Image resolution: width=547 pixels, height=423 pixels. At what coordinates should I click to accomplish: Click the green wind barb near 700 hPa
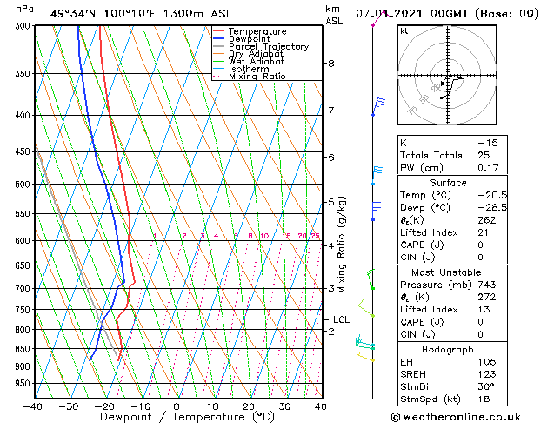pyautogui.click(x=370, y=279)
